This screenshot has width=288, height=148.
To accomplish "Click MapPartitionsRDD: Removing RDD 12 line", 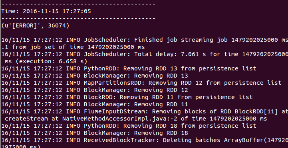I will (141, 83).
